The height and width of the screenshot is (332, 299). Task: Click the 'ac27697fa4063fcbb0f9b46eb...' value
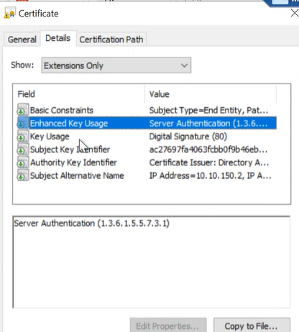208,149
